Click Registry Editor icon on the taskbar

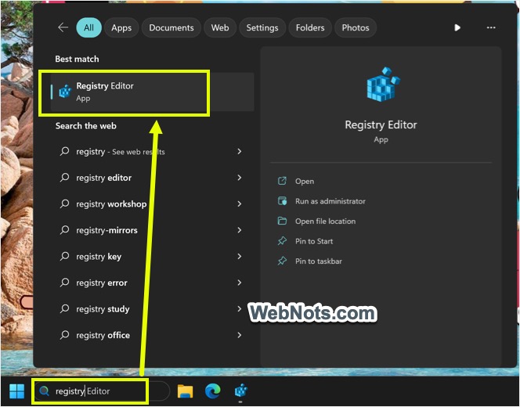click(x=241, y=391)
